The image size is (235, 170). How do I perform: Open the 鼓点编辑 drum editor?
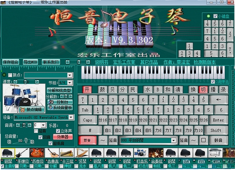(32, 110)
